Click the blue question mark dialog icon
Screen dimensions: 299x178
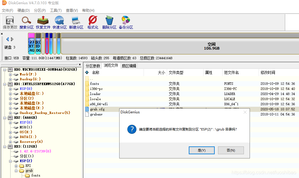[x=132, y=129]
